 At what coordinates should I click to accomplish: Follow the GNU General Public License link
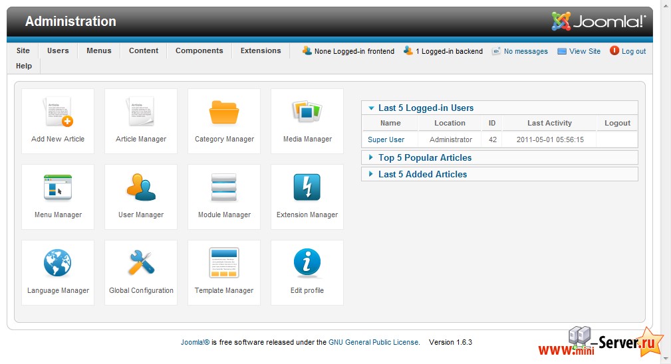(374, 342)
